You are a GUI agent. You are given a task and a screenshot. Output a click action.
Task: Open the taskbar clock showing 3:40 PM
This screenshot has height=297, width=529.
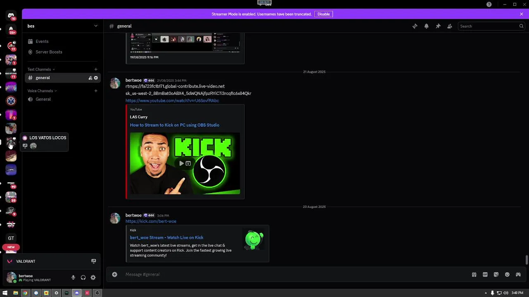[x=517, y=293]
